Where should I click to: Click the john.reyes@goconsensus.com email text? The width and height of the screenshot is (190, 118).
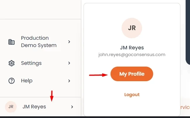click(x=132, y=55)
